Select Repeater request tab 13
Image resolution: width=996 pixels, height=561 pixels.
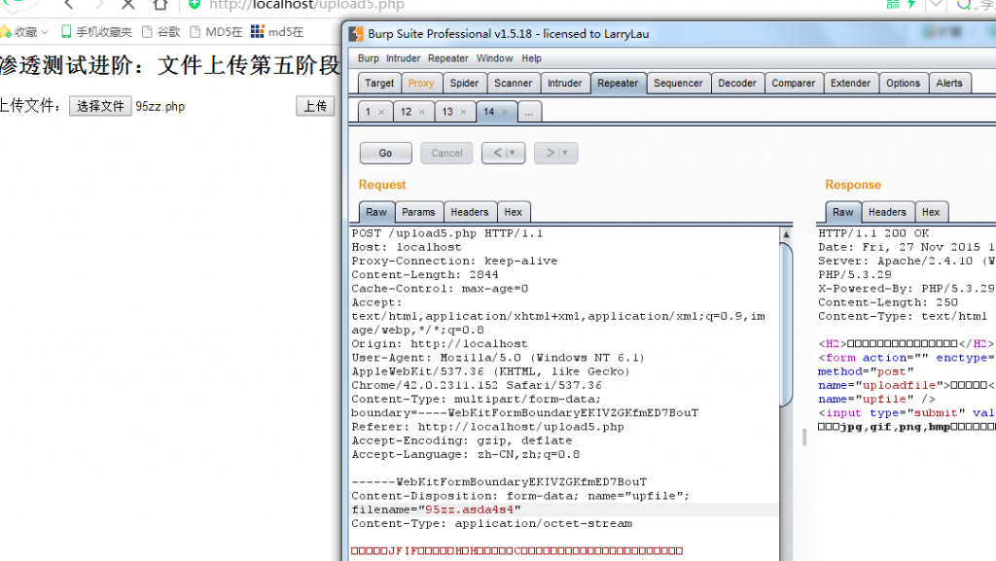[x=447, y=112]
